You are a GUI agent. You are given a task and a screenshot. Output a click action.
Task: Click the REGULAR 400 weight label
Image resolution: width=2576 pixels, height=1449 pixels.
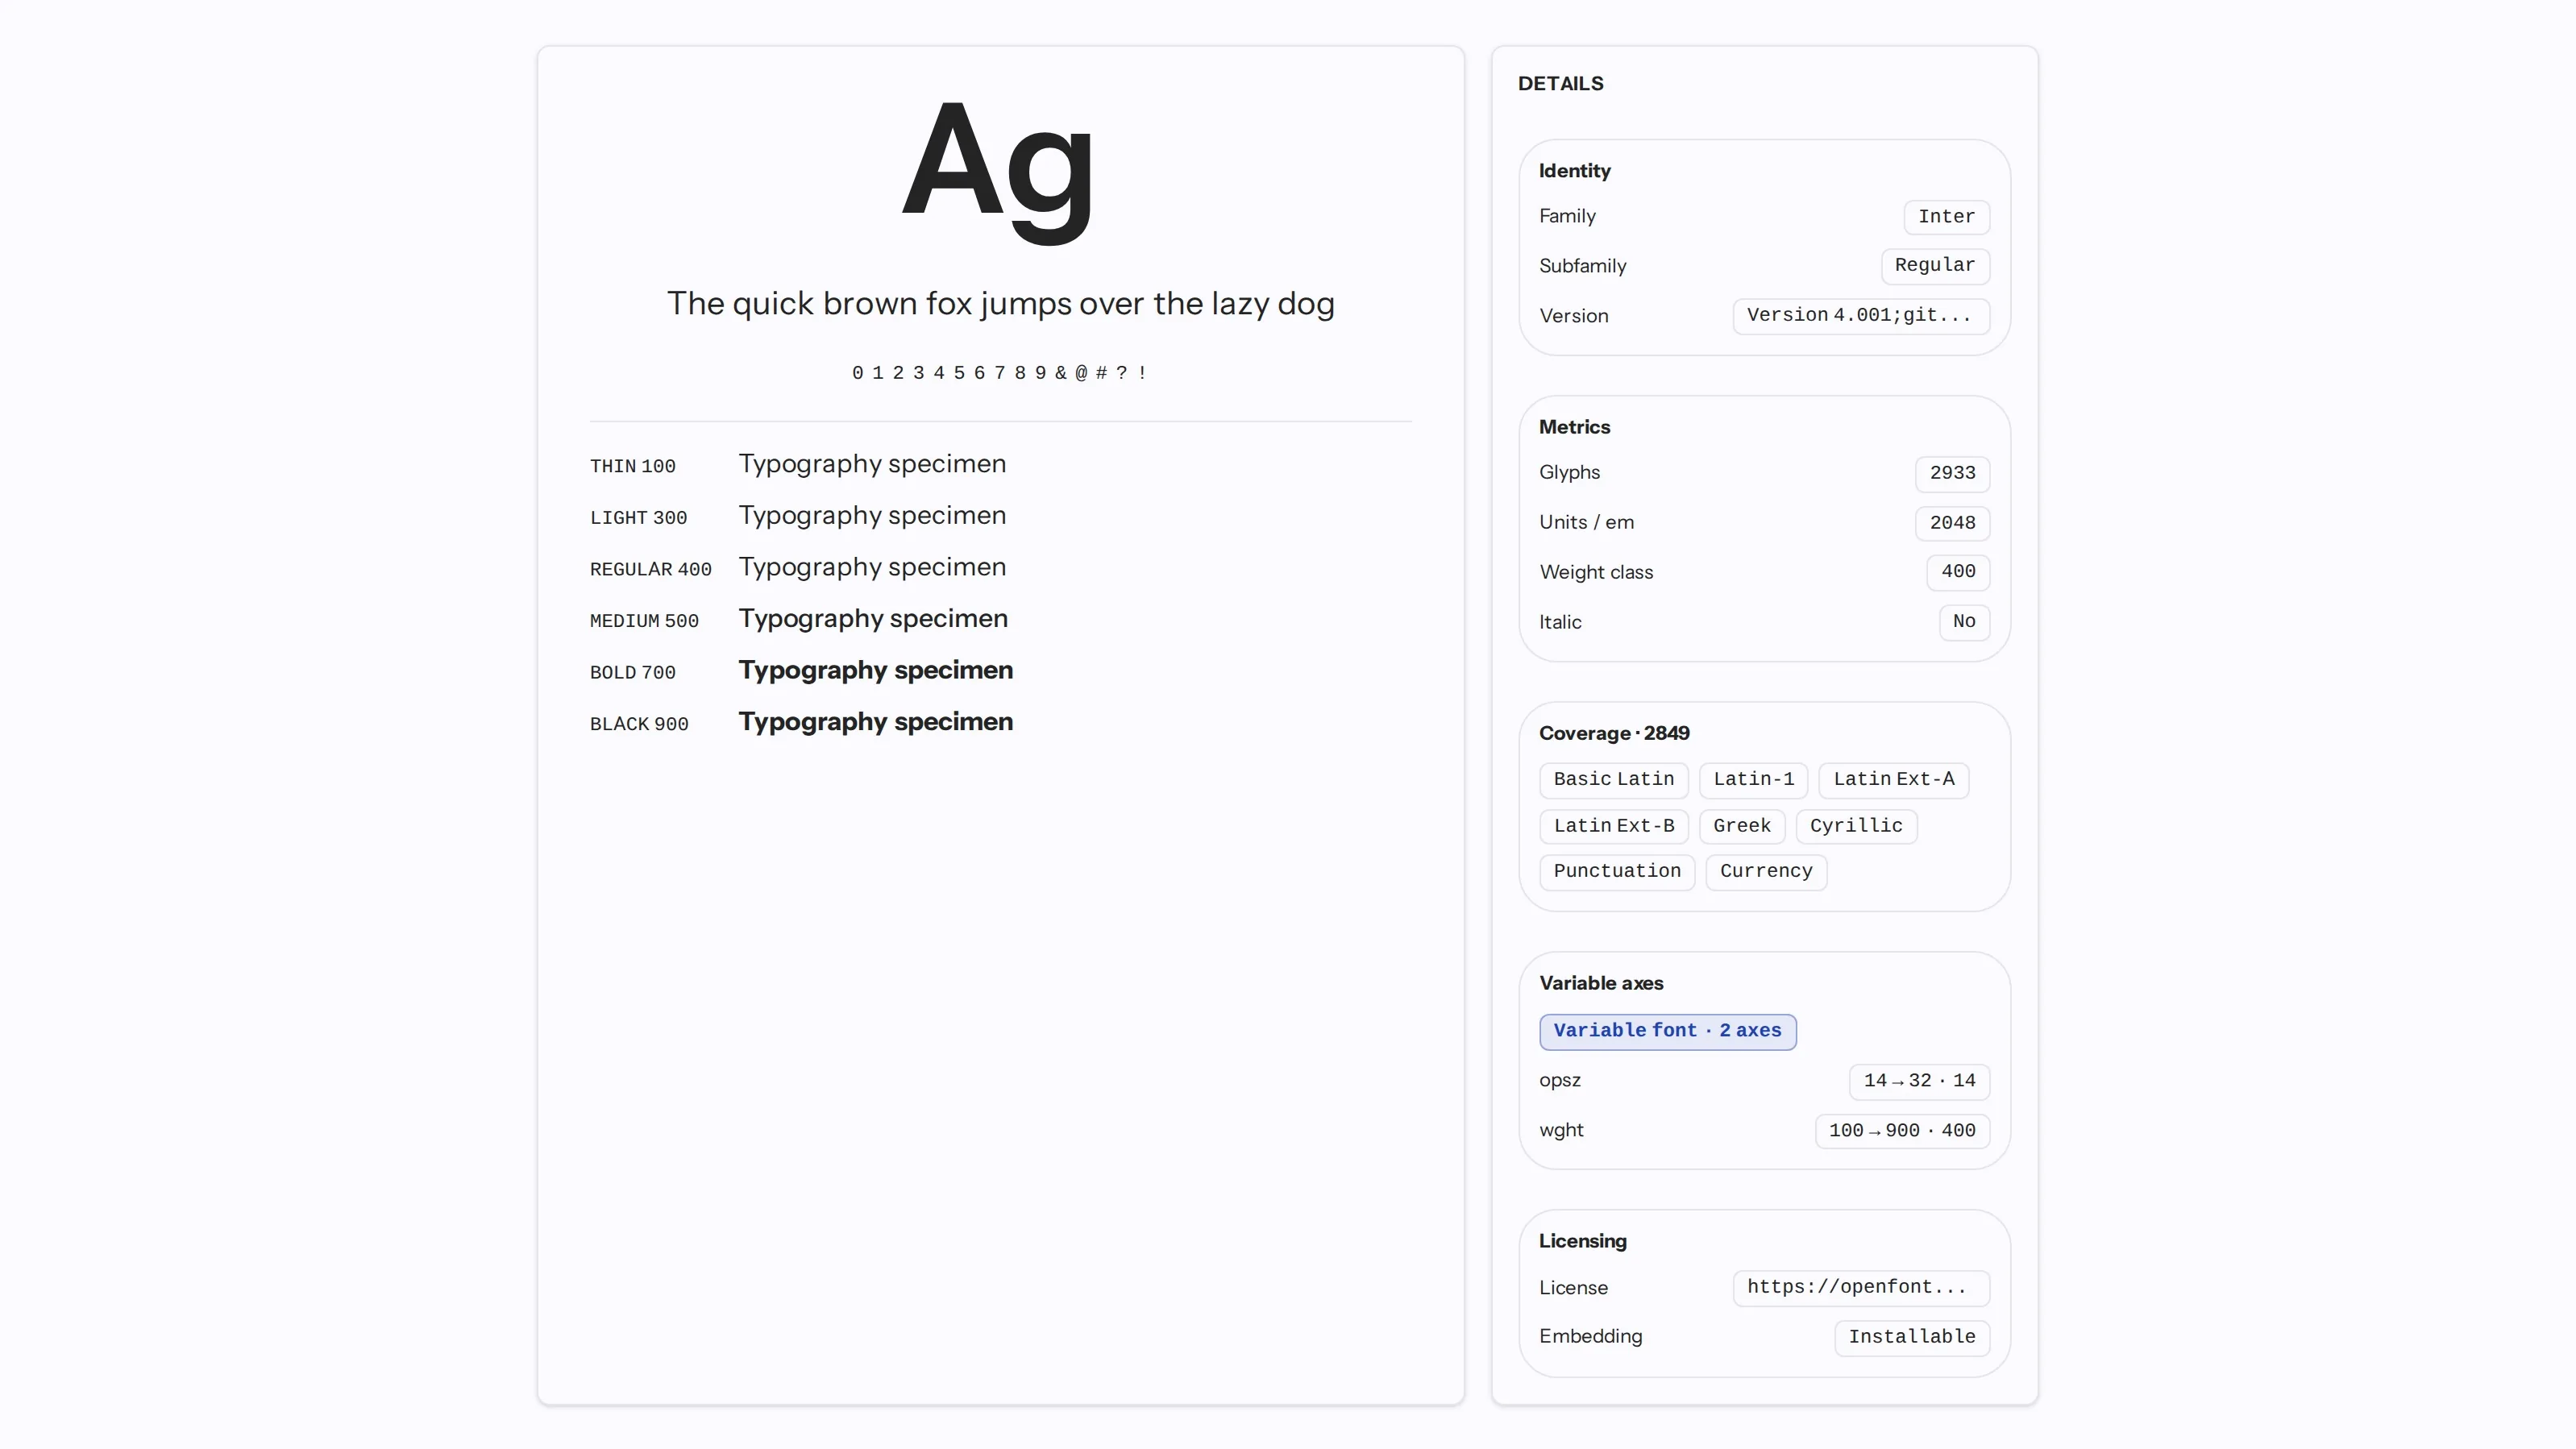click(x=651, y=569)
